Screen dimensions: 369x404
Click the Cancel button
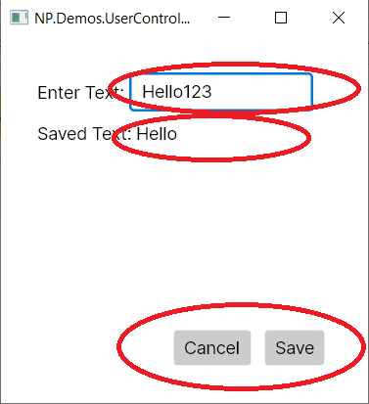tap(212, 347)
